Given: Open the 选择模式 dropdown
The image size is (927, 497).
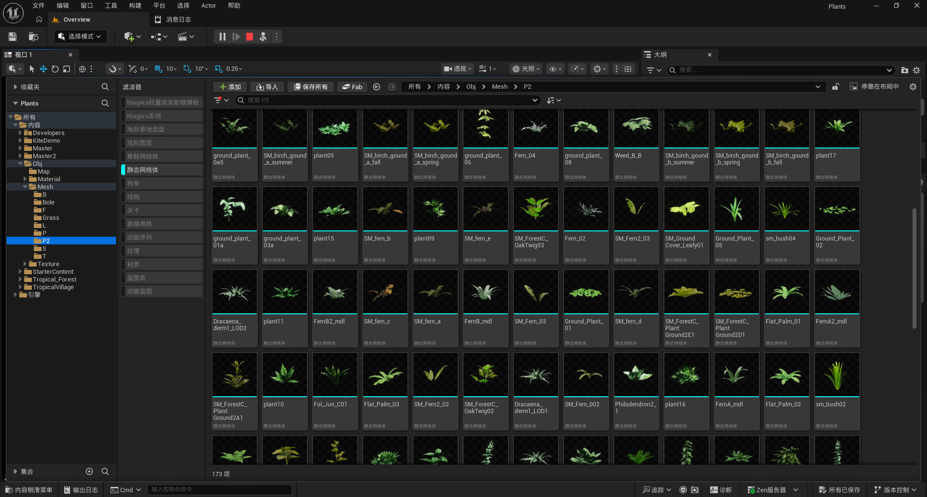Looking at the screenshot, I should 80,37.
